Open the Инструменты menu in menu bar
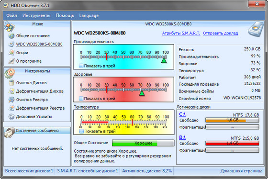This screenshot has height=179, width=268. click(x=36, y=16)
